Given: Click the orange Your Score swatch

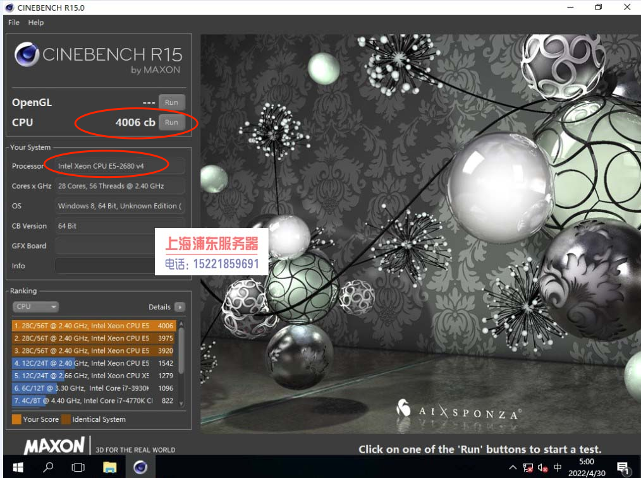Looking at the screenshot, I should (16, 419).
